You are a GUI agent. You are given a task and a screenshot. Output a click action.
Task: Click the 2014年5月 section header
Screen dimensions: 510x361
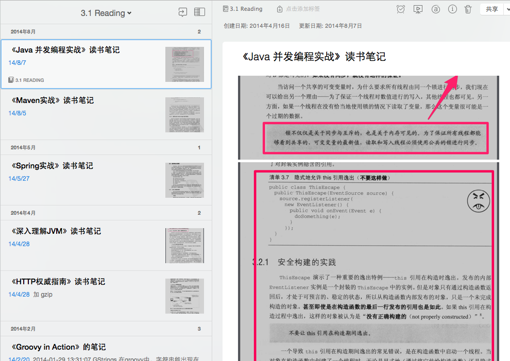[x=106, y=147]
